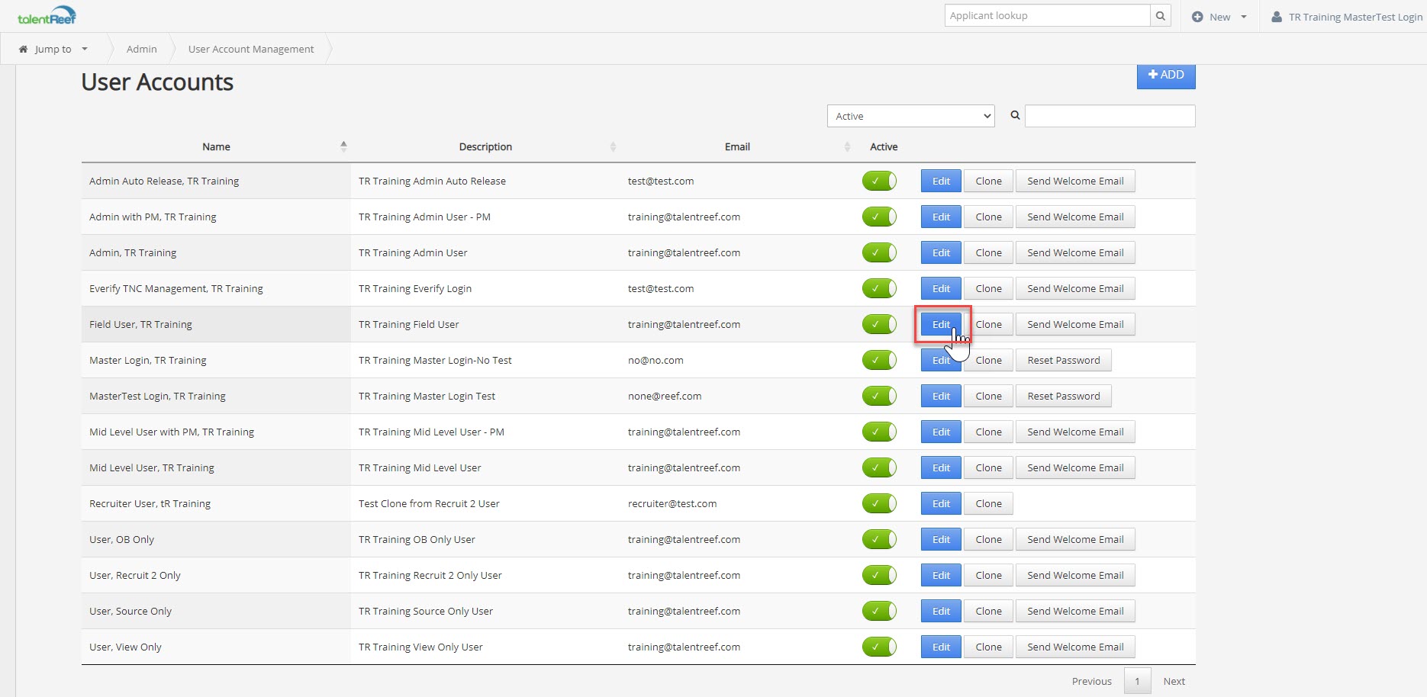Click the user profile icon in header
This screenshot has width=1427, height=697.
pos(1277,17)
